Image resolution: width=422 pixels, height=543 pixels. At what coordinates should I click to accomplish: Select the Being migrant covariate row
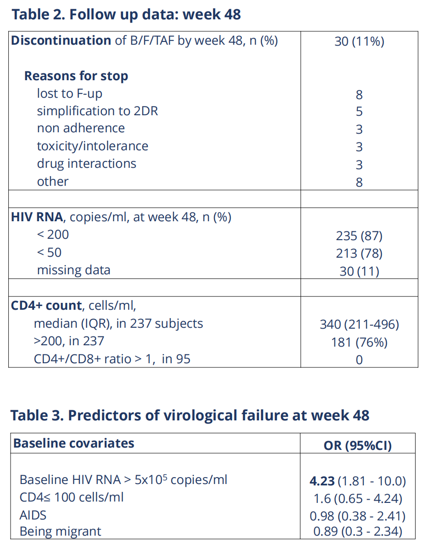coord(60,531)
